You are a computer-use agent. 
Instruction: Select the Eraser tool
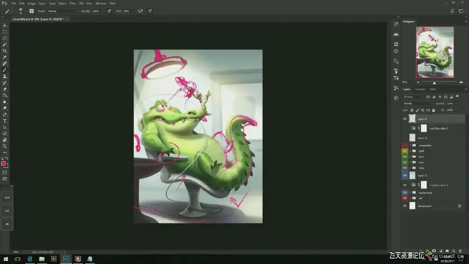pos(5,89)
